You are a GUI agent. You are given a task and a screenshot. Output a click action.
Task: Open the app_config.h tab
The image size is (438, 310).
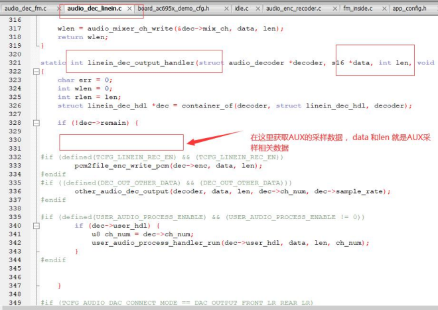point(409,9)
